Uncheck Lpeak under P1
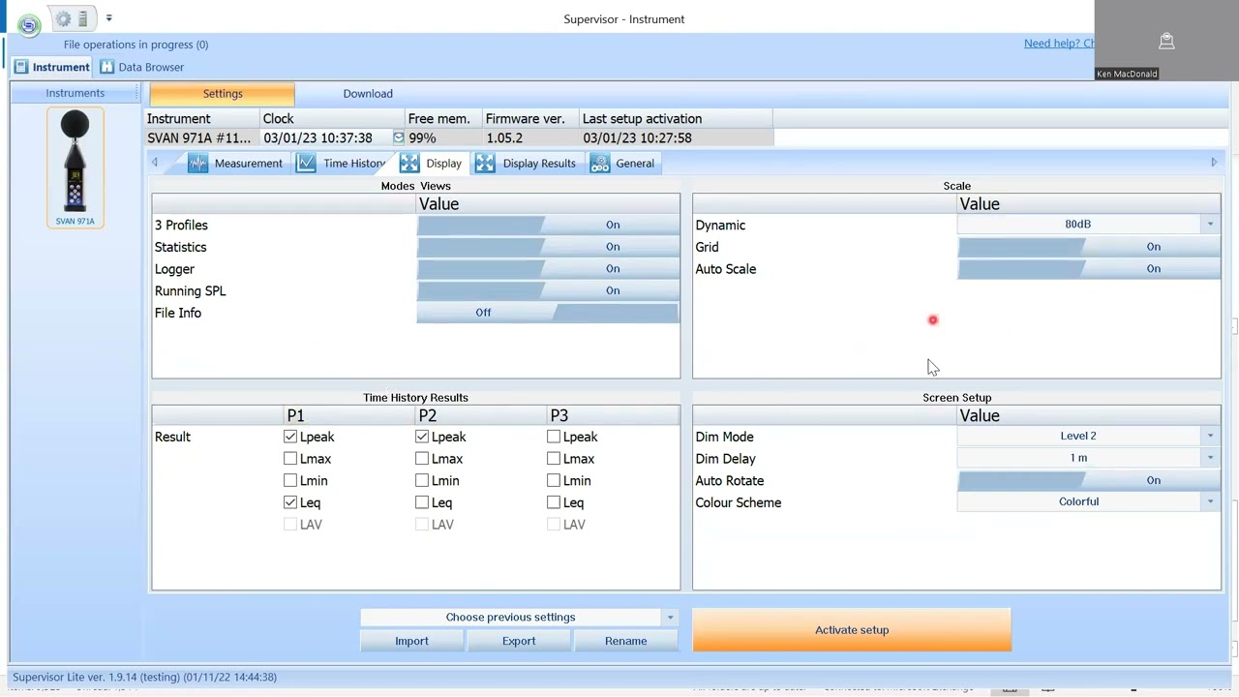This screenshot has width=1239, height=697. [290, 437]
